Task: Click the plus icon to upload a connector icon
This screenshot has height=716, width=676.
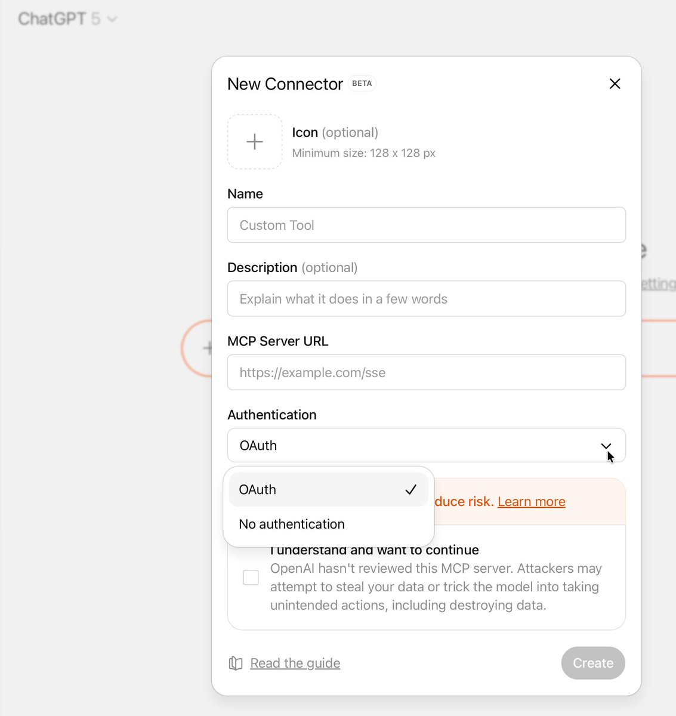Action: pyautogui.click(x=254, y=141)
